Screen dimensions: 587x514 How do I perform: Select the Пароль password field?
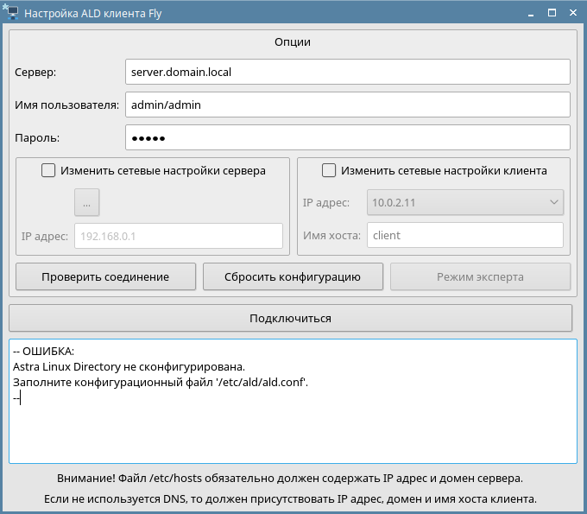pyautogui.click(x=347, y=137)
